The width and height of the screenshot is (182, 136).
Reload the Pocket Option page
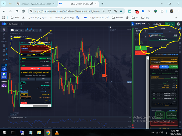tap(17, 11)
